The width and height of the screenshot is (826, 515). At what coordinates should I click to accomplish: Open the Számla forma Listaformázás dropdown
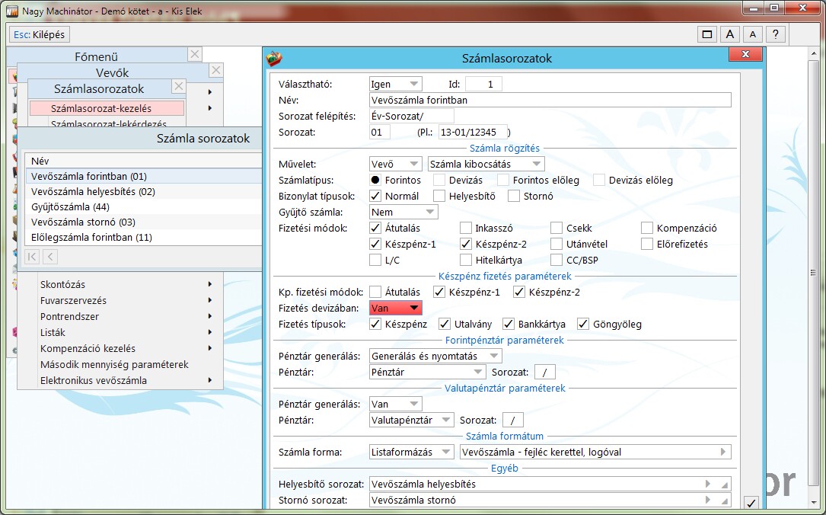pyautogui.click(x=411, y=452)
